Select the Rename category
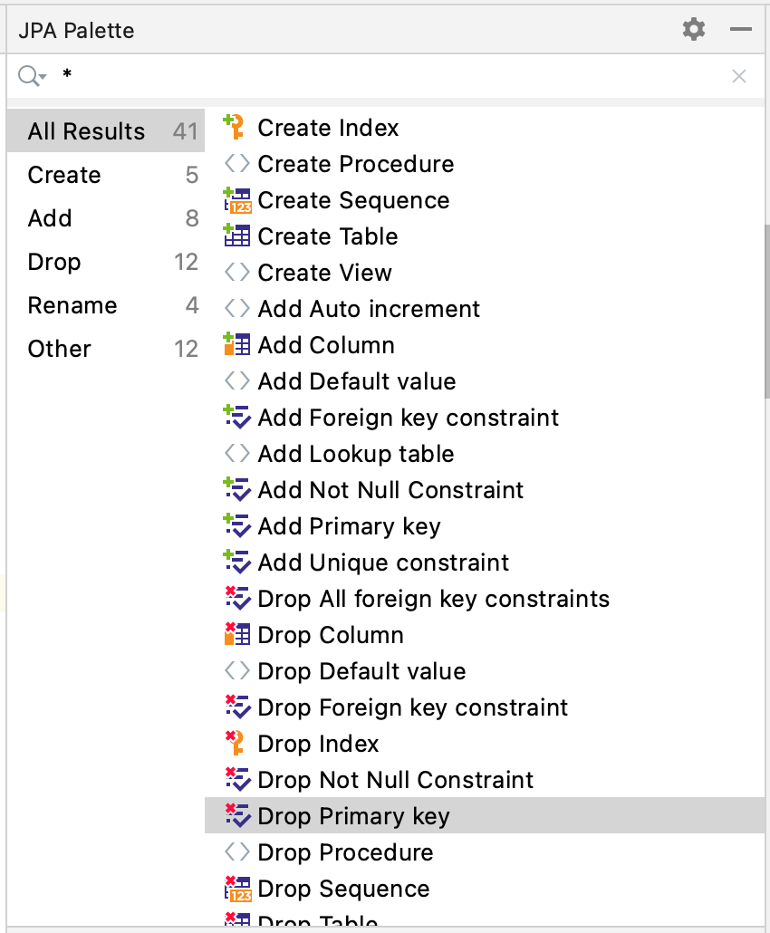The image size is (770, 933). [x=106, y=305]
